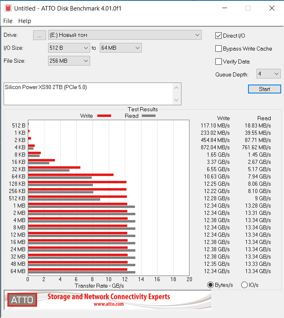Click the 24 MB row label
This screenshot has width=284, height=318.
(x=18, y=249)
